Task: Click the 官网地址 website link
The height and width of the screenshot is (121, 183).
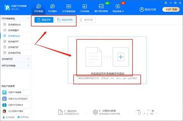Action: 23,117
